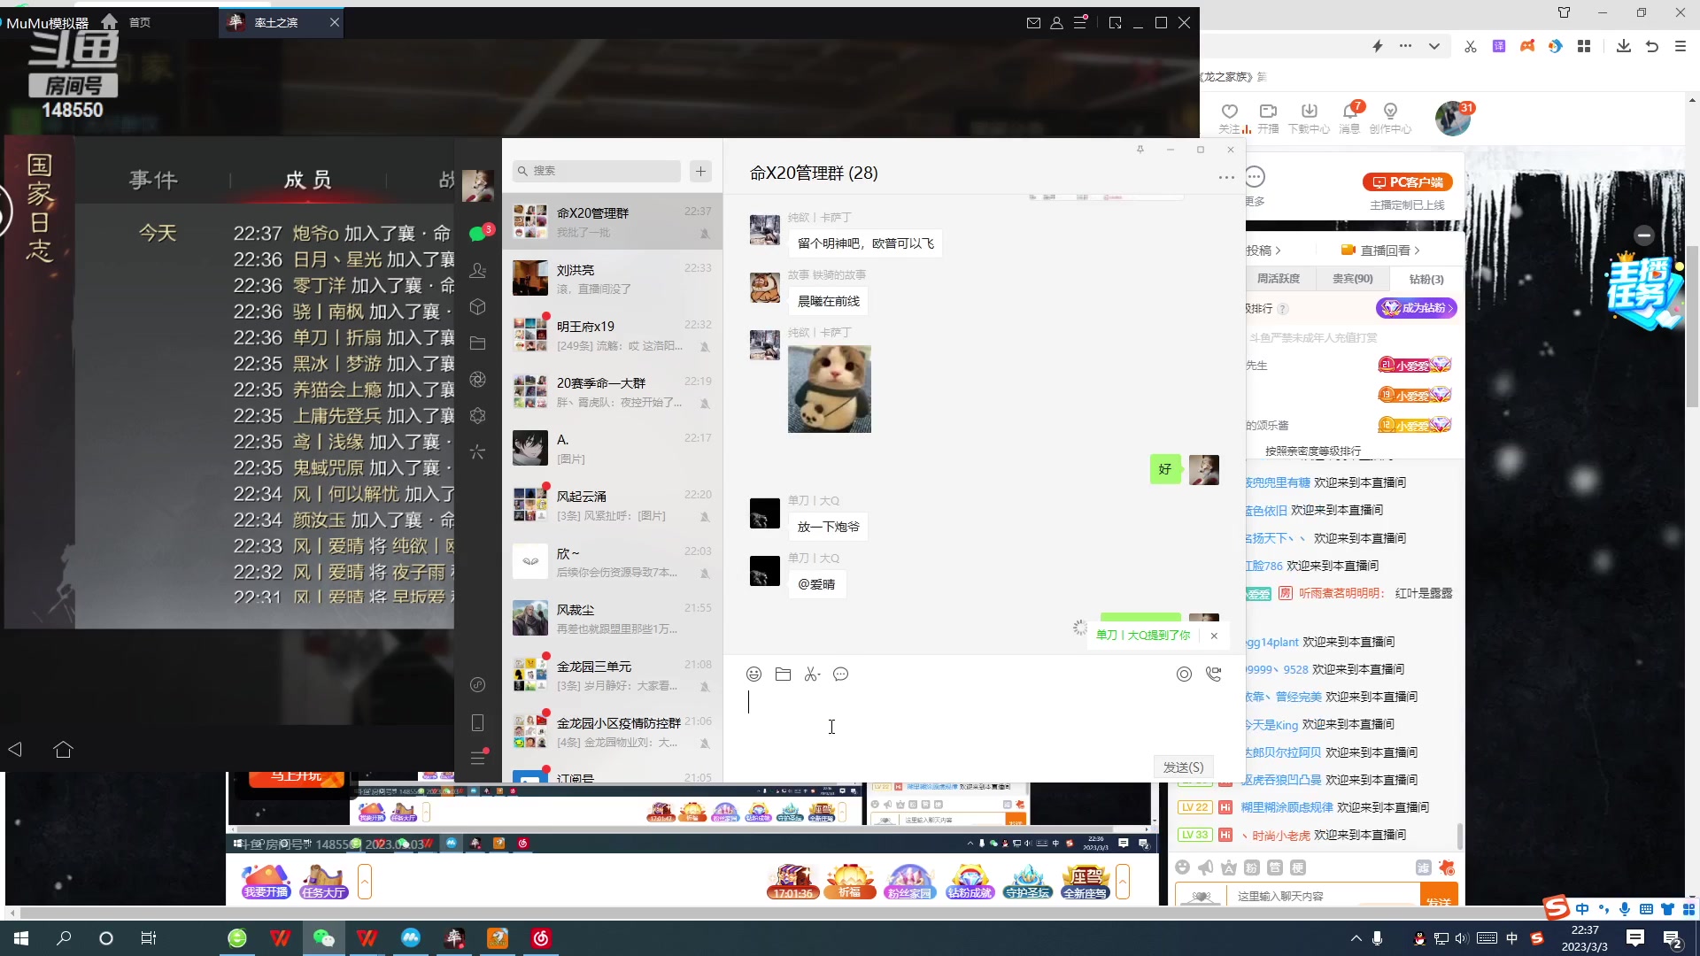Click the emoji icon in chat toolbar
1700x956 pixels.
(753, 675)
